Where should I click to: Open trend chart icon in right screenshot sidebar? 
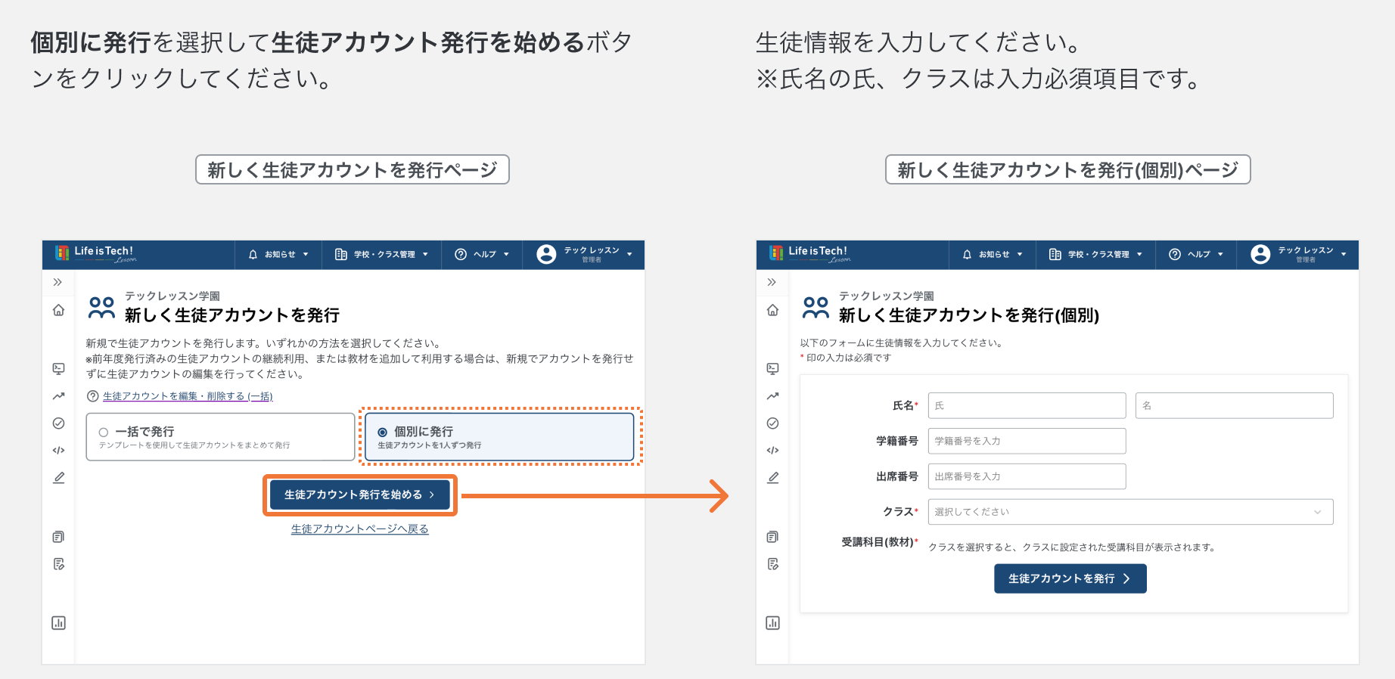tap(772, 395)
